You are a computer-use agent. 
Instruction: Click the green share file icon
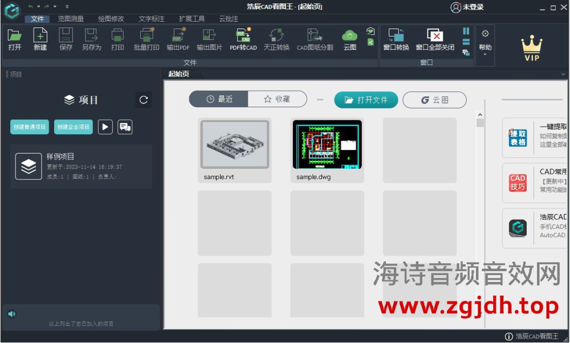click(370, 42)
